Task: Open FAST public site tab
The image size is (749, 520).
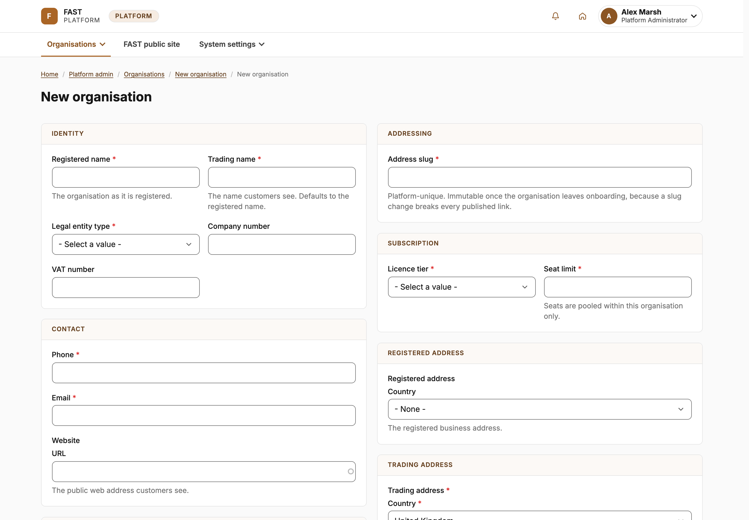Action: (x=152, y=44)
